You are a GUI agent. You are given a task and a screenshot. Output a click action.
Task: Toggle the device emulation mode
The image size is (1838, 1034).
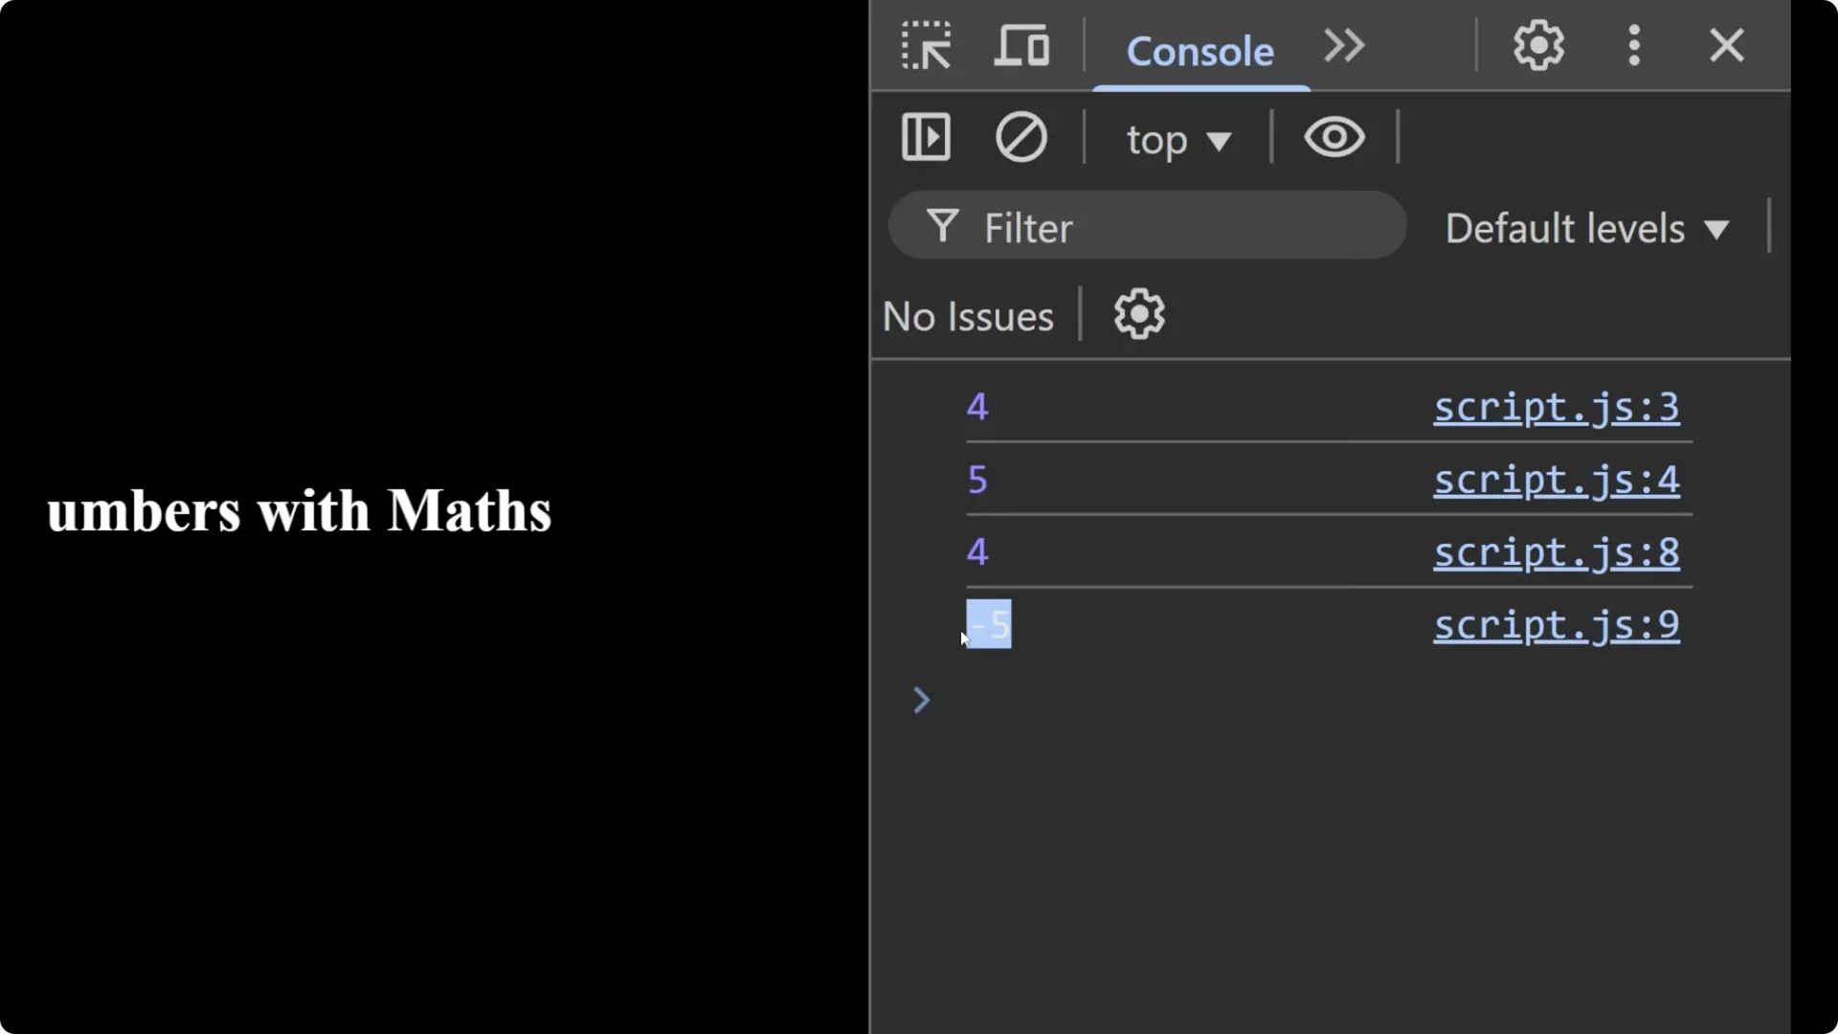pos(1020,45)
